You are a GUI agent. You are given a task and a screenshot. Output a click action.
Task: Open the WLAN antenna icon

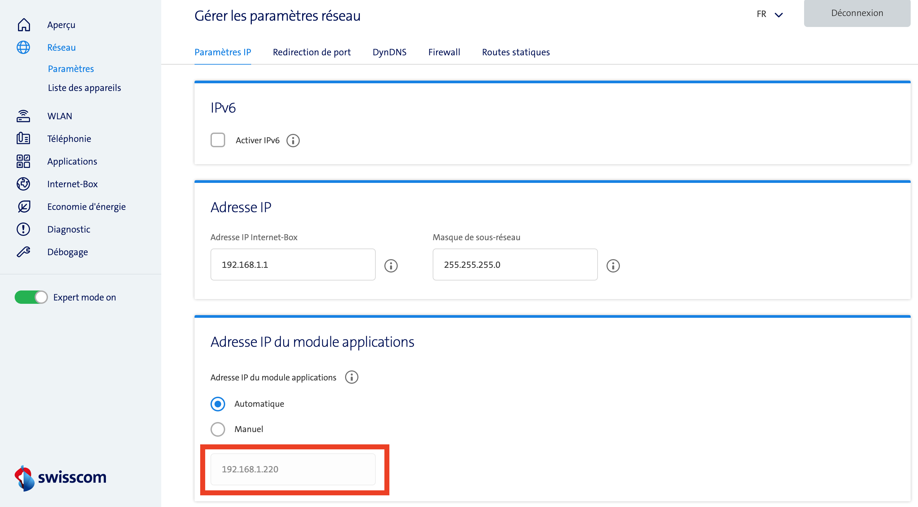24,116
